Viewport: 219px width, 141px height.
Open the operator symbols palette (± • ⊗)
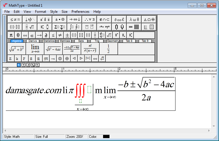pos(60,19)
